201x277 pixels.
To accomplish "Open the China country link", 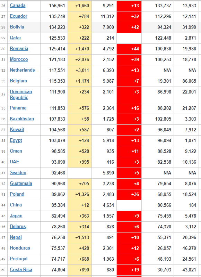I will 16,205.
